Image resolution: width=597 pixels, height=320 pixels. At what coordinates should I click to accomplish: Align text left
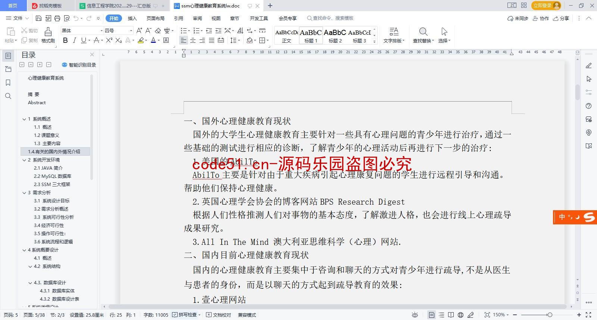[x=184, y=40]
